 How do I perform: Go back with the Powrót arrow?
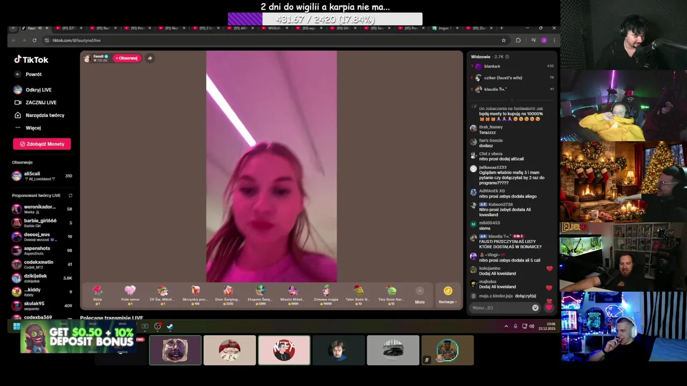pos(18,75)
